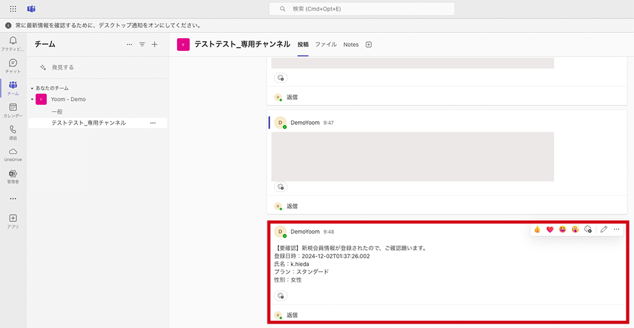React with heart emoji
Screen dimensions: 634x328
pos(550,229)
